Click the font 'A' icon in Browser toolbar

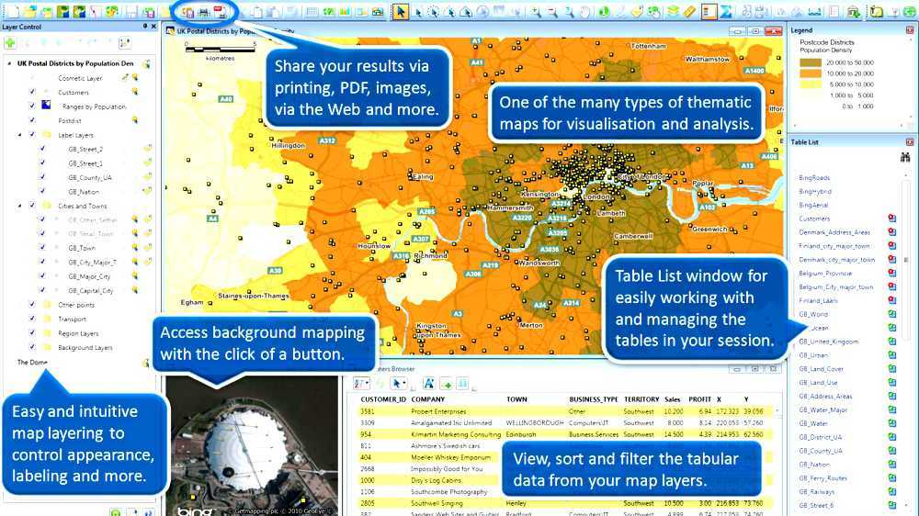click(428, 384)
